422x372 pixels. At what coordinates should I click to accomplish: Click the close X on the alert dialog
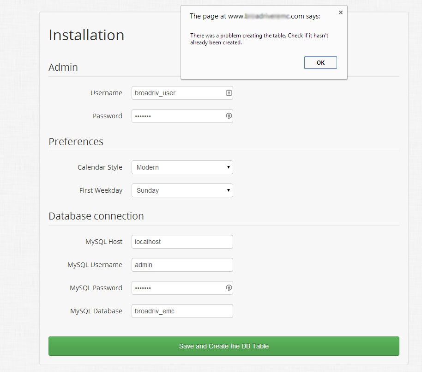point(341,12)
